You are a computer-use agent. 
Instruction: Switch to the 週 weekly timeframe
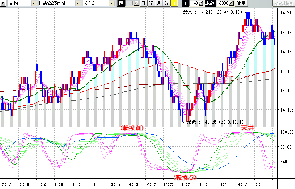coord(151,3)
